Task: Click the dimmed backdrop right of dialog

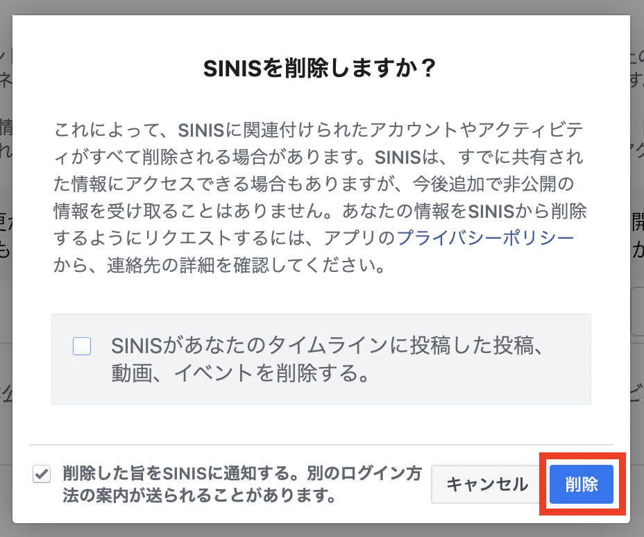Action: point(637,278)
